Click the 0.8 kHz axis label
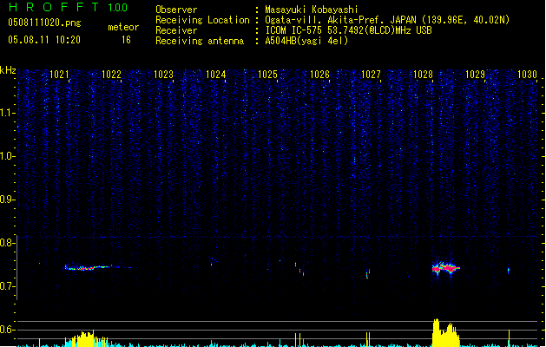The width and height of the screenshot is (546, 347). tap(7, 243)
